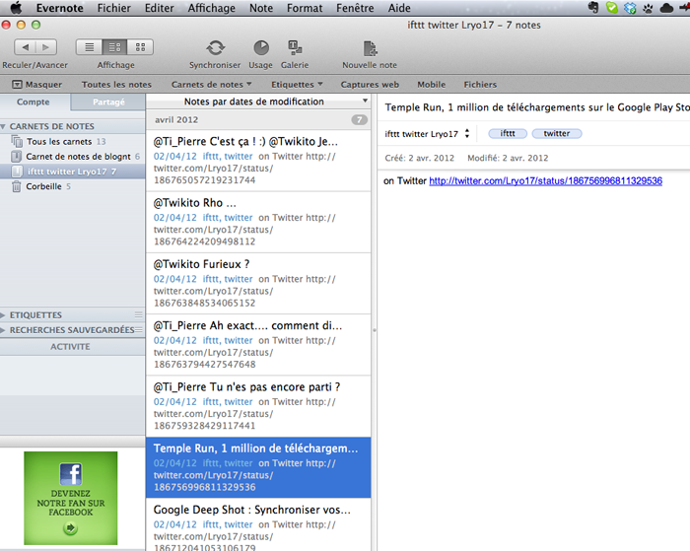690x551 pixels.
Task: Click the Facebook fan advertisement banner
Action: coord(70,498)
